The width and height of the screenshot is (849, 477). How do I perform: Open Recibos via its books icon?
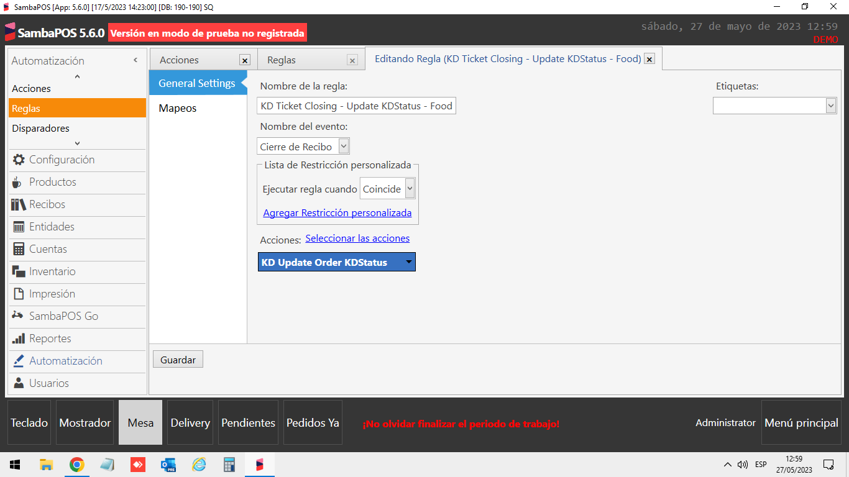tap(19, 204)
